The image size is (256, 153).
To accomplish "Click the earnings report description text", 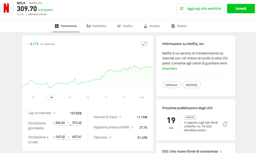I will click(x=201, y=126).
